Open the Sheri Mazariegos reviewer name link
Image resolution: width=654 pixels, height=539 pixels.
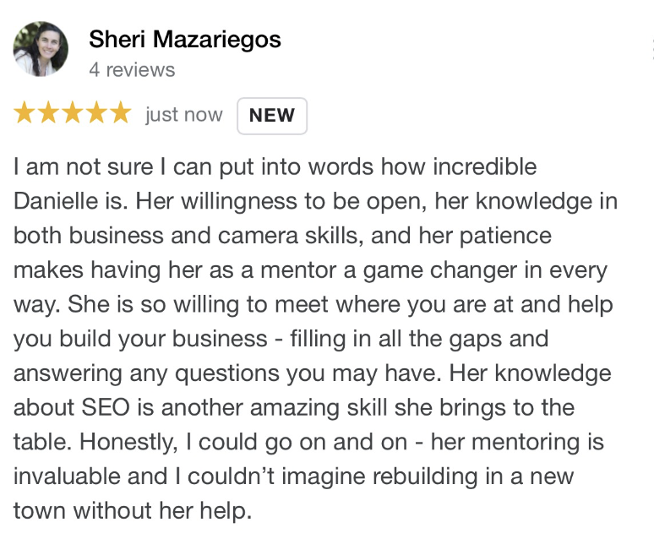click(185, 40)
